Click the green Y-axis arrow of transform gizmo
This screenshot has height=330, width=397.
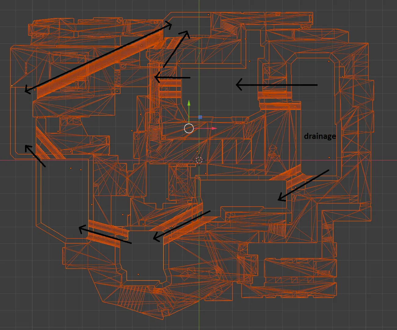(189, 103)
